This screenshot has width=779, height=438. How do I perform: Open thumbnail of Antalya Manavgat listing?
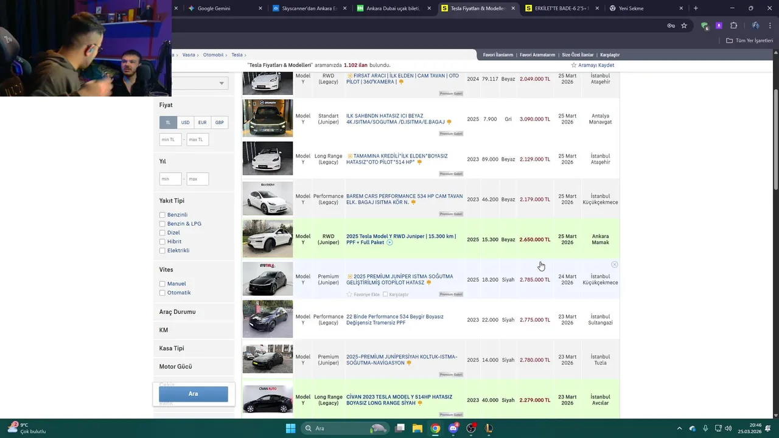point(268,118)
